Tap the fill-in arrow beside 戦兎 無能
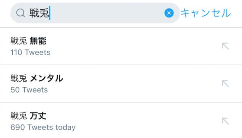The height and width of the screenshot is (138, 242). tap(225, 46)
